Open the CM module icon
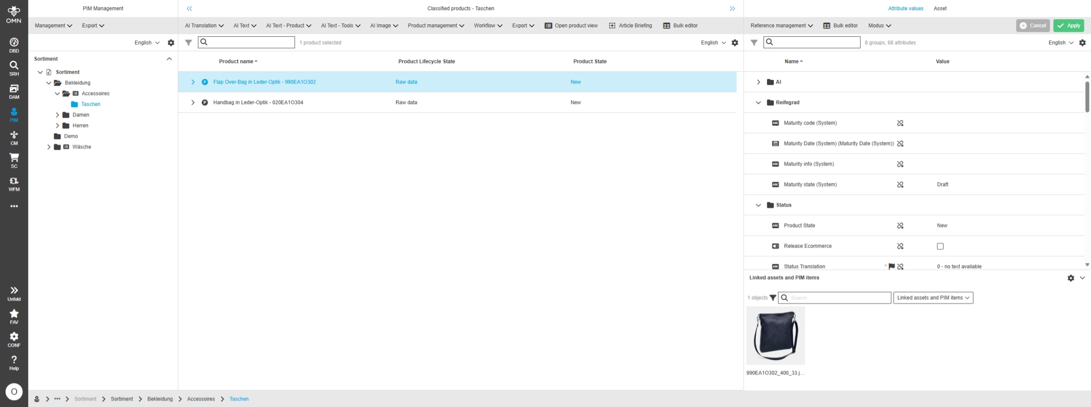The height and width of the screenshot is (407, 1091). [x=14, y=138]
